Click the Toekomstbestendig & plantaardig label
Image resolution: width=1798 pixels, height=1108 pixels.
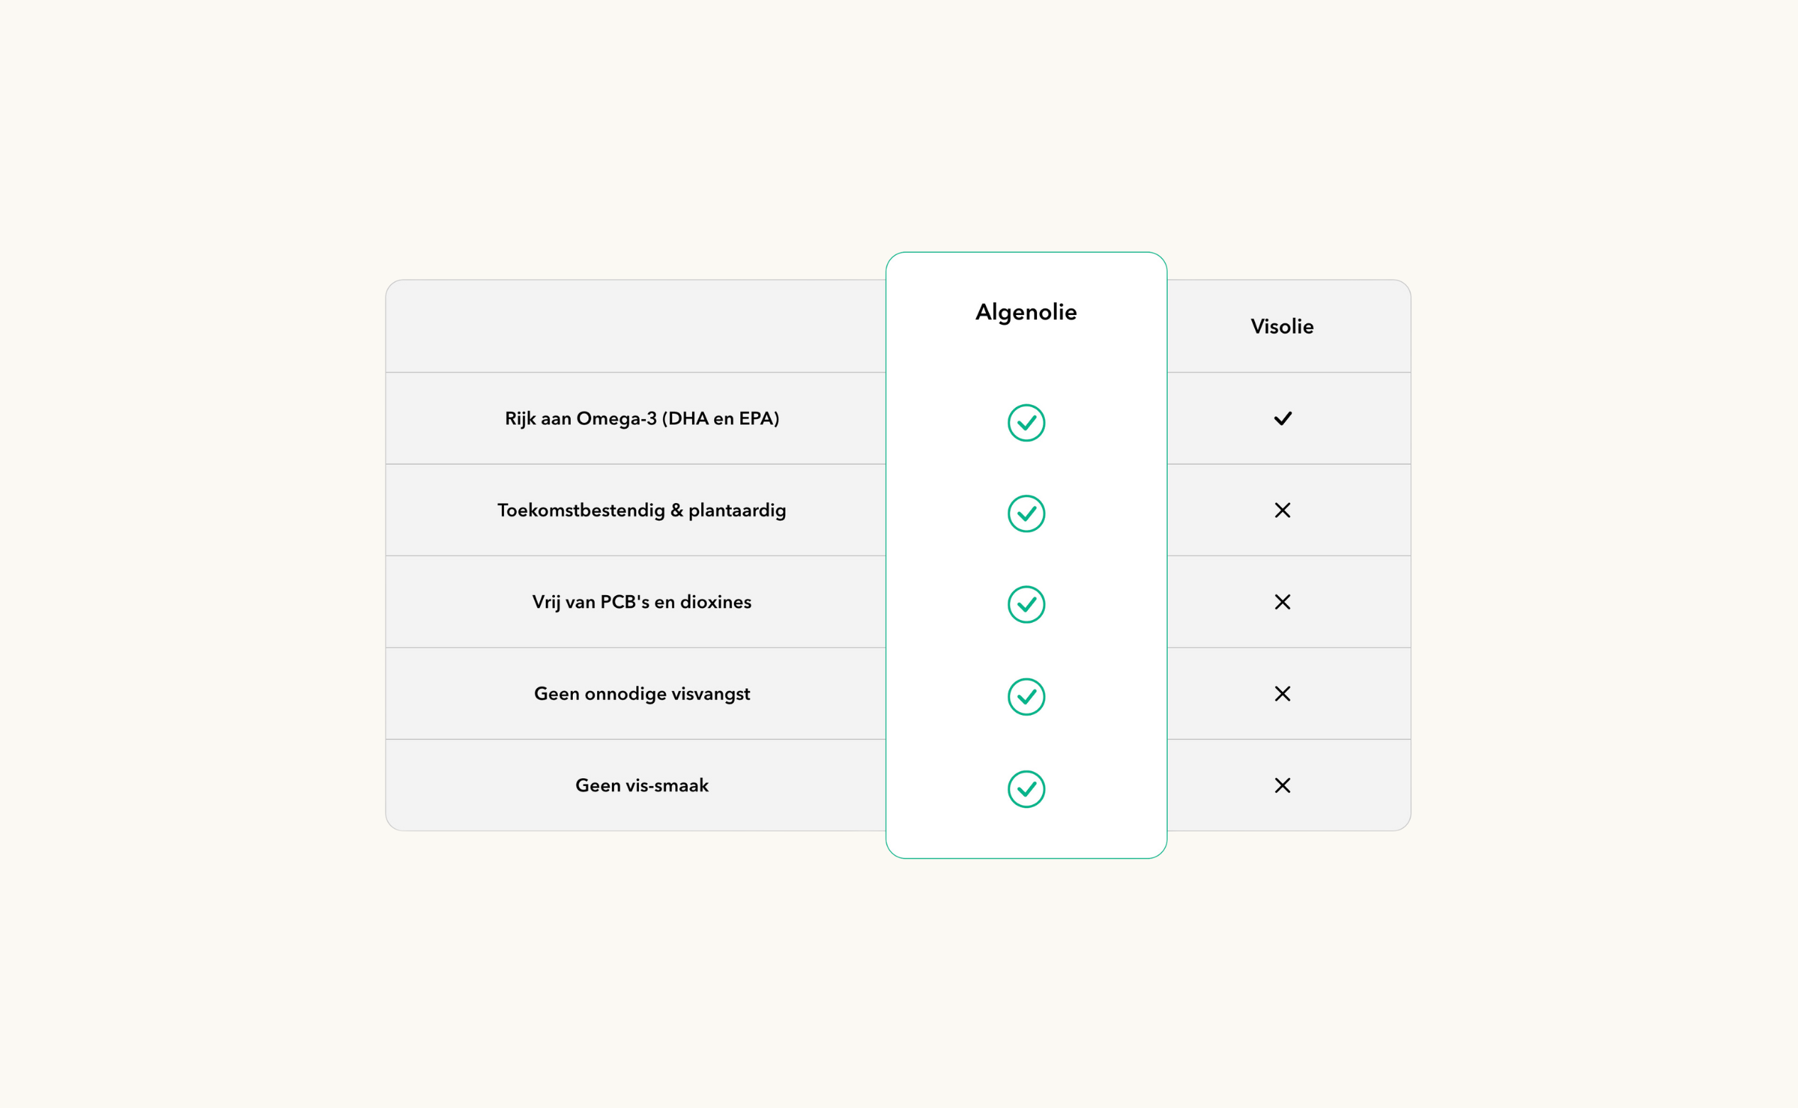[x=642, y=510]
